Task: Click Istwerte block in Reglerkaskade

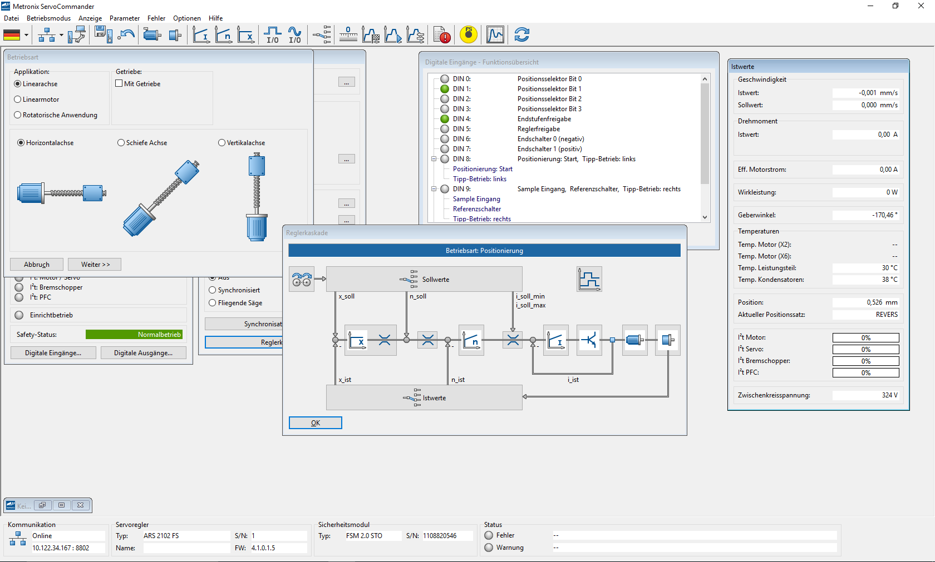Action: [424, 397]
